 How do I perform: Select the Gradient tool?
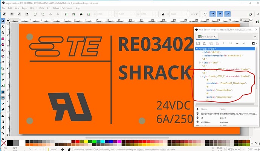point(3,92)
